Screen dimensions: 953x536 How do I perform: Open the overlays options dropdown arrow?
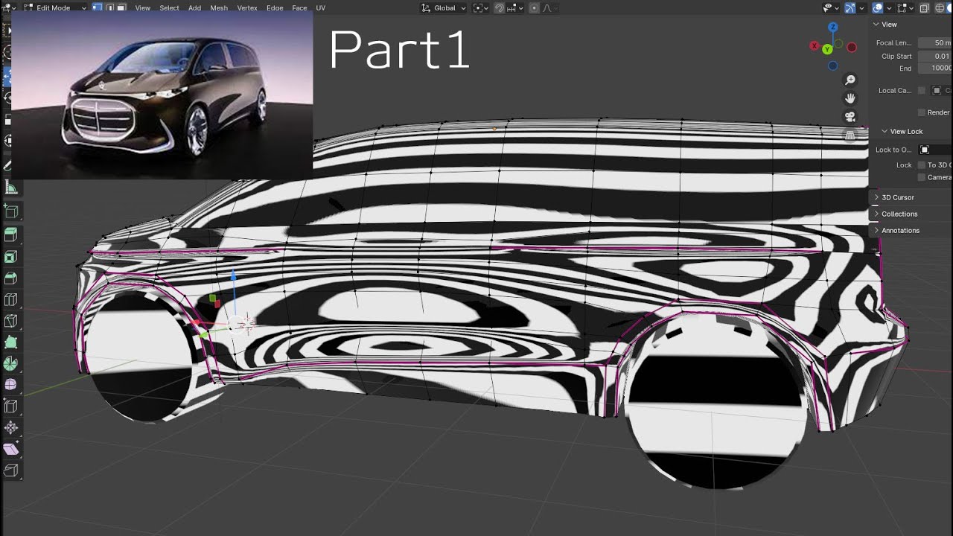pyautogui.click(x=889, y=7)
